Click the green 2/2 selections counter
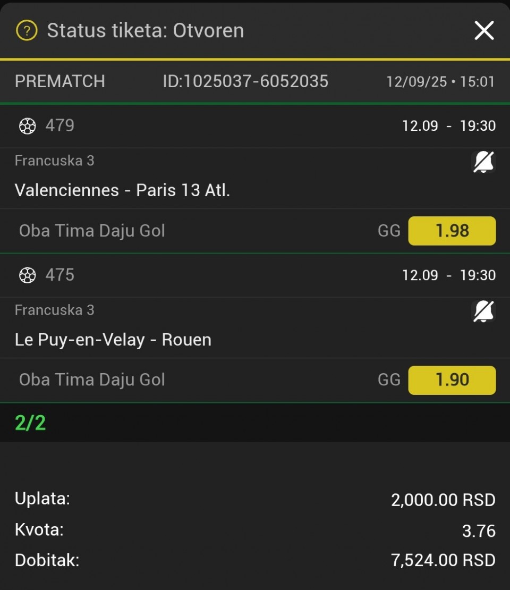Screen dimensions: 510x590 click(x=30, y=423)
